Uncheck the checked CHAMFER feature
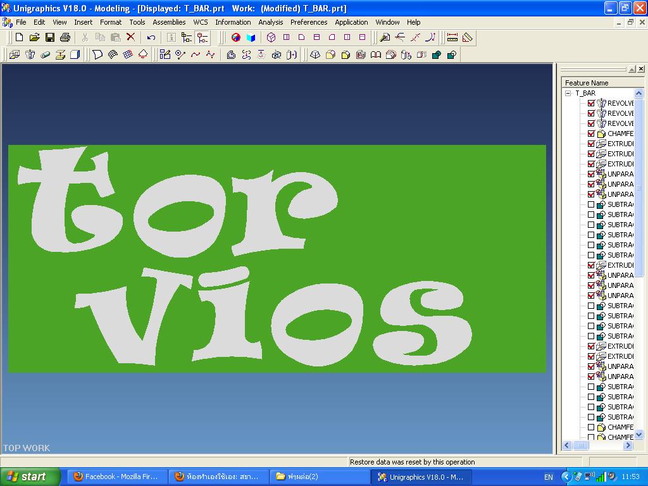Image resolution: width=648 pixels, height=486 pixels. tap(591, 134)
